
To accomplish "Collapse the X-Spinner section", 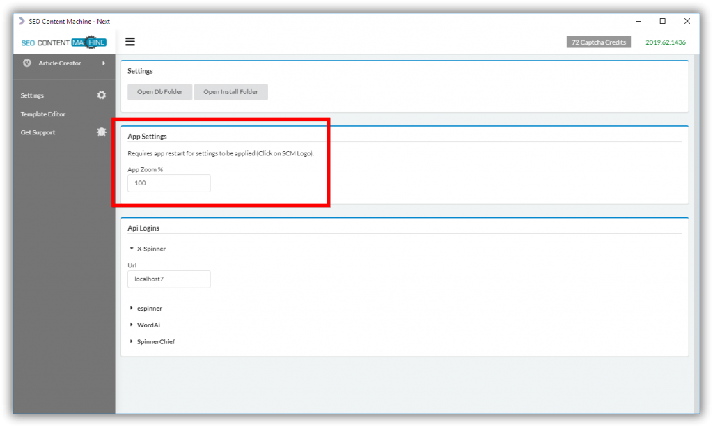I will [132, 249].
